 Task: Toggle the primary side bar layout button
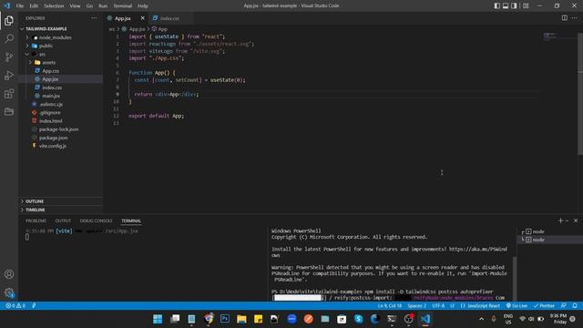coord(497,5)
